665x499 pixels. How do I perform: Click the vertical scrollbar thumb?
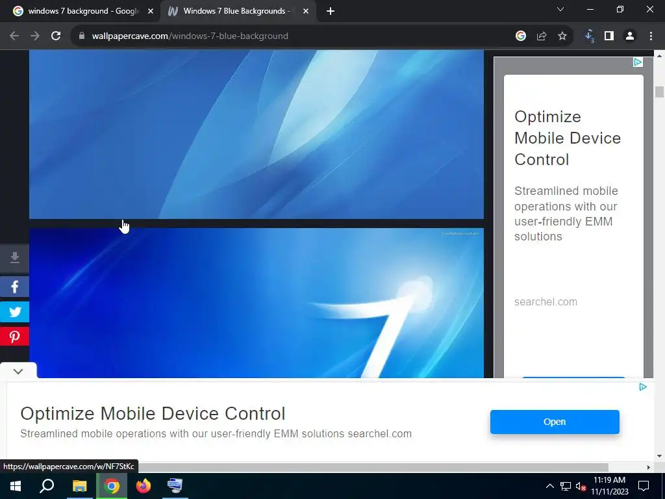pos(659,92)
